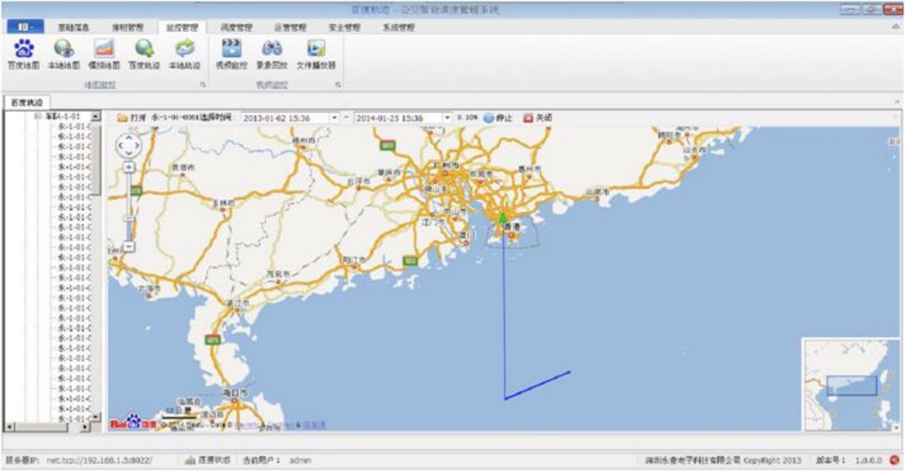Zoom in with the map plus button
The width and height of the screenshot is (905, 471).
pos(129,167)
